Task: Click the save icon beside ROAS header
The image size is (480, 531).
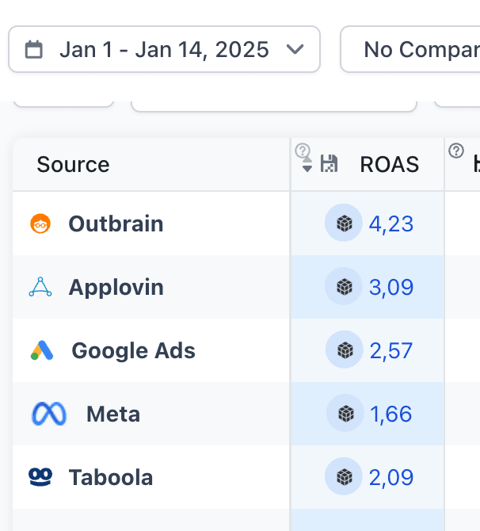Action: coord(329,163)
